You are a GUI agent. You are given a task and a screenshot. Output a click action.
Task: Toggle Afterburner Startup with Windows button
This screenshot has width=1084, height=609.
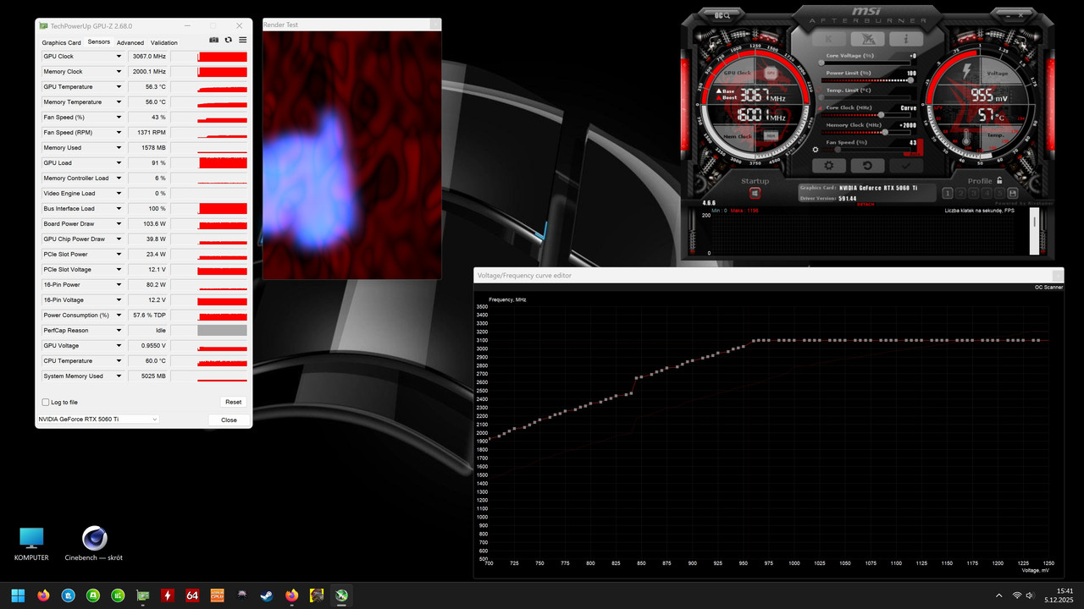point(755,194)
